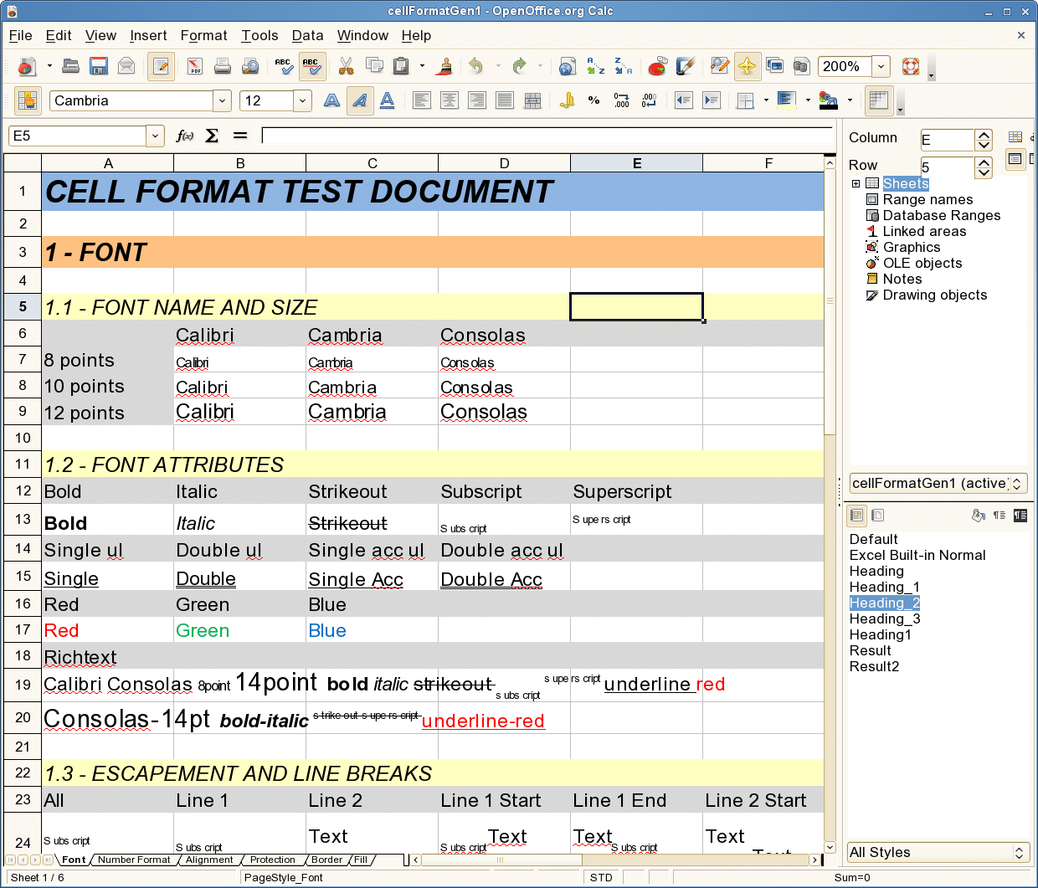Toggle Underline formatting button

(387, 100)
